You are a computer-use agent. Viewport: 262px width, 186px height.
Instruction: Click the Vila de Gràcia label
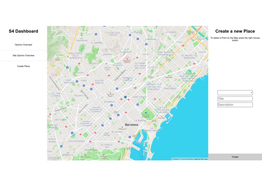[100, 82]
